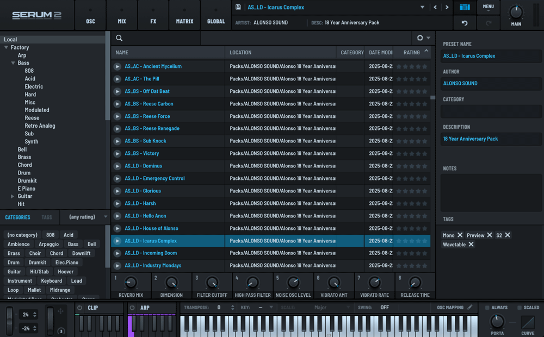The width and height of the screenshot is (544, 337).
Task: Remove the Preview tag
Action: pos(489,235)
